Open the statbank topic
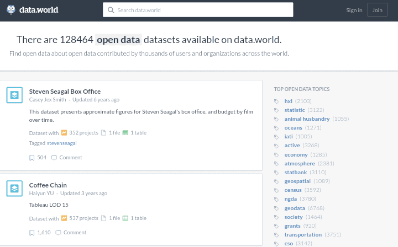 pos(295,173)
